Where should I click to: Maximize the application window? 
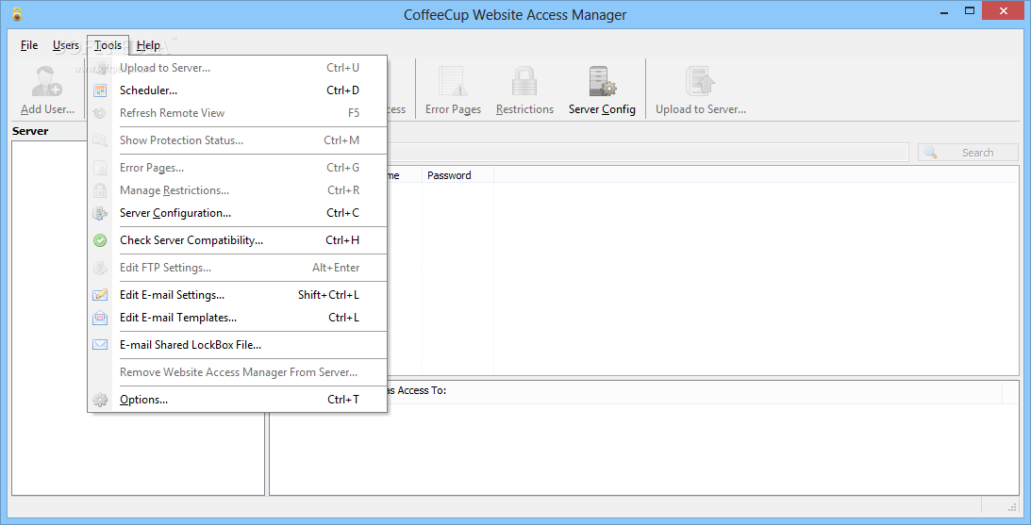pos(969,10)
